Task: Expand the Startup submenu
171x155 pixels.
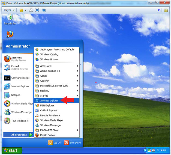Action: [x=57, y=96]
